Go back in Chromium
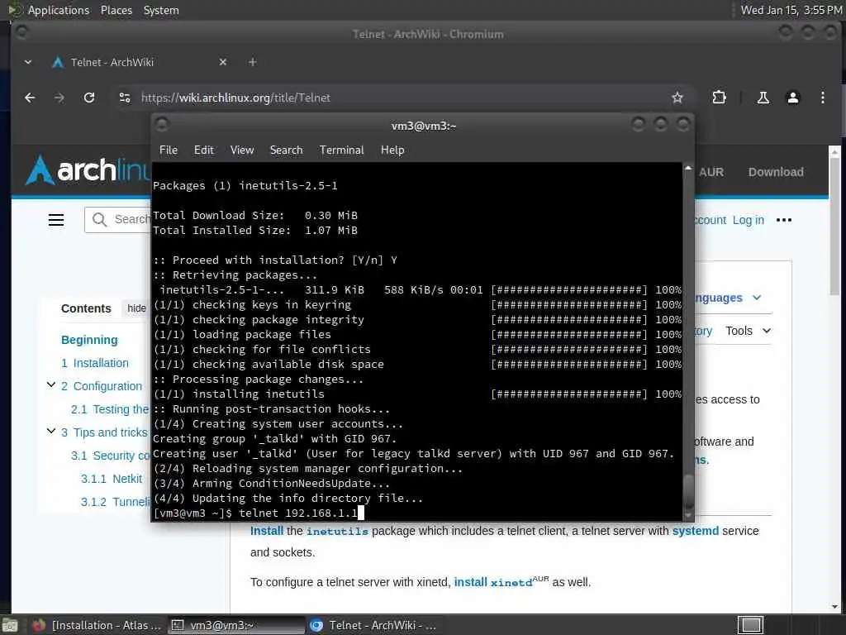 point(30,98)
